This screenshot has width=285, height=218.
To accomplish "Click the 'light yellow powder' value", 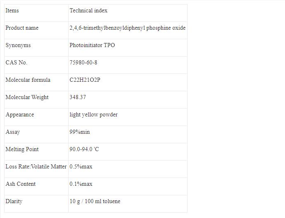I will 93,115.
